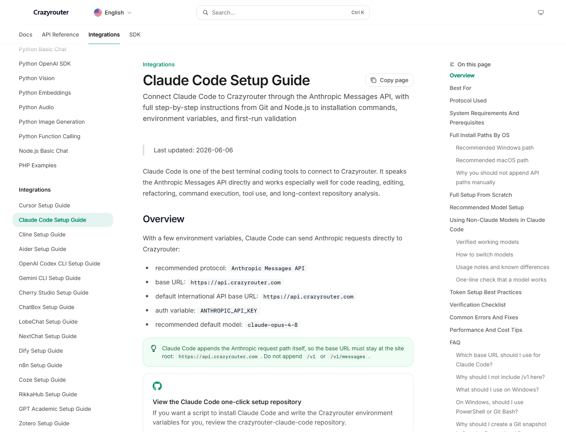Click the US flag language icon
This screenshot has height=432, width=566.
click(x=98, y=13)
